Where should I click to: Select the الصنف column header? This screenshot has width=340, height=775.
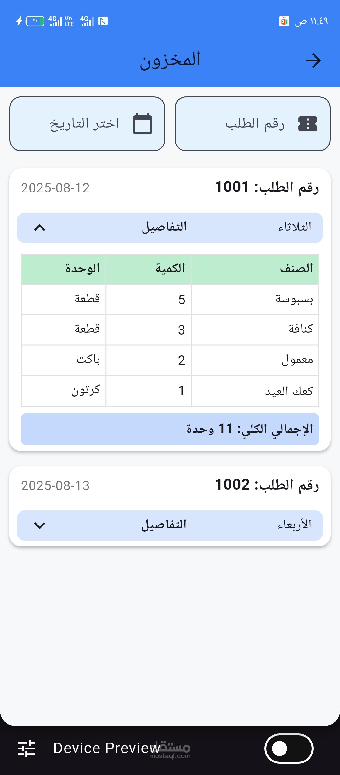coord(255,269)
